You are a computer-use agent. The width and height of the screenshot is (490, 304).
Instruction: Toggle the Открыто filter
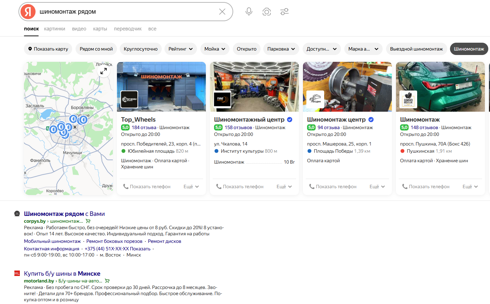pos(247,49)
